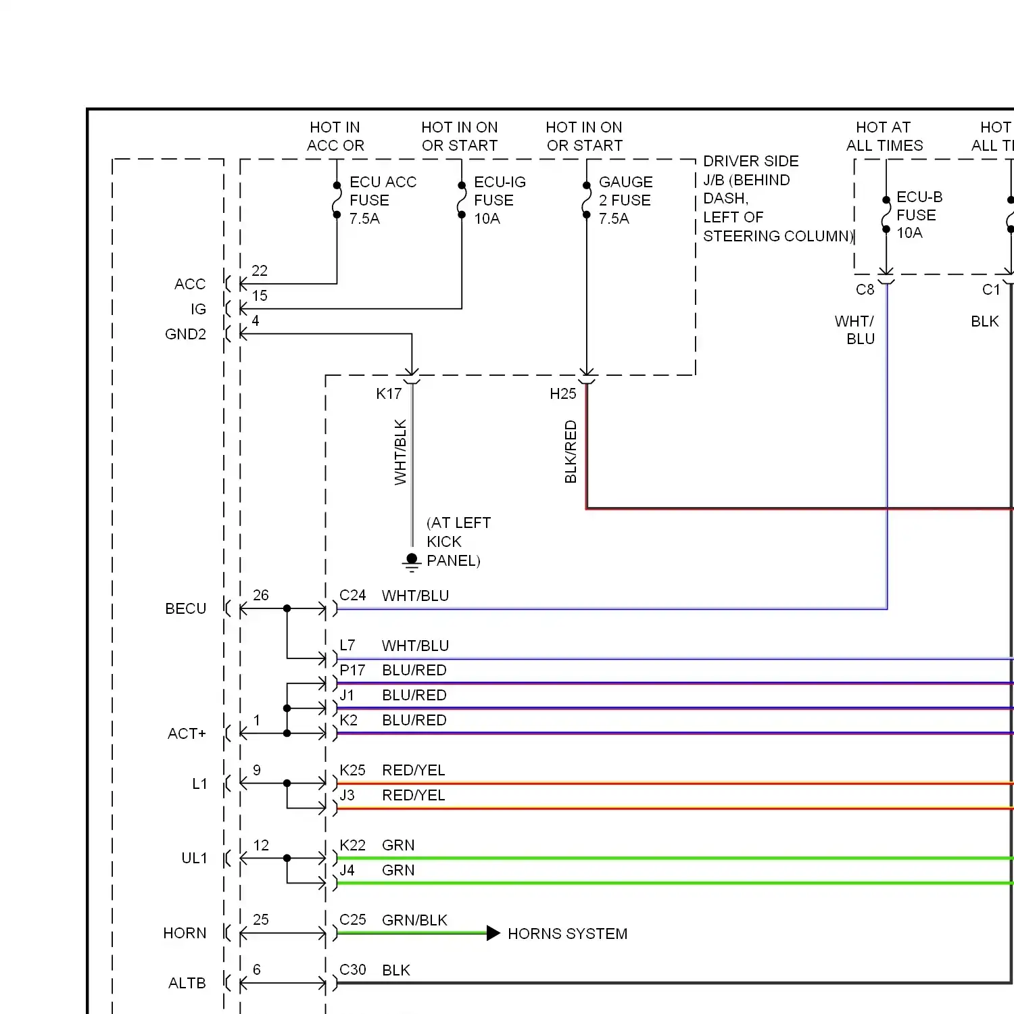1014x1014 pixels.
Task: Click the ground symbol at left kick panel
Action: tap(412, 562)
